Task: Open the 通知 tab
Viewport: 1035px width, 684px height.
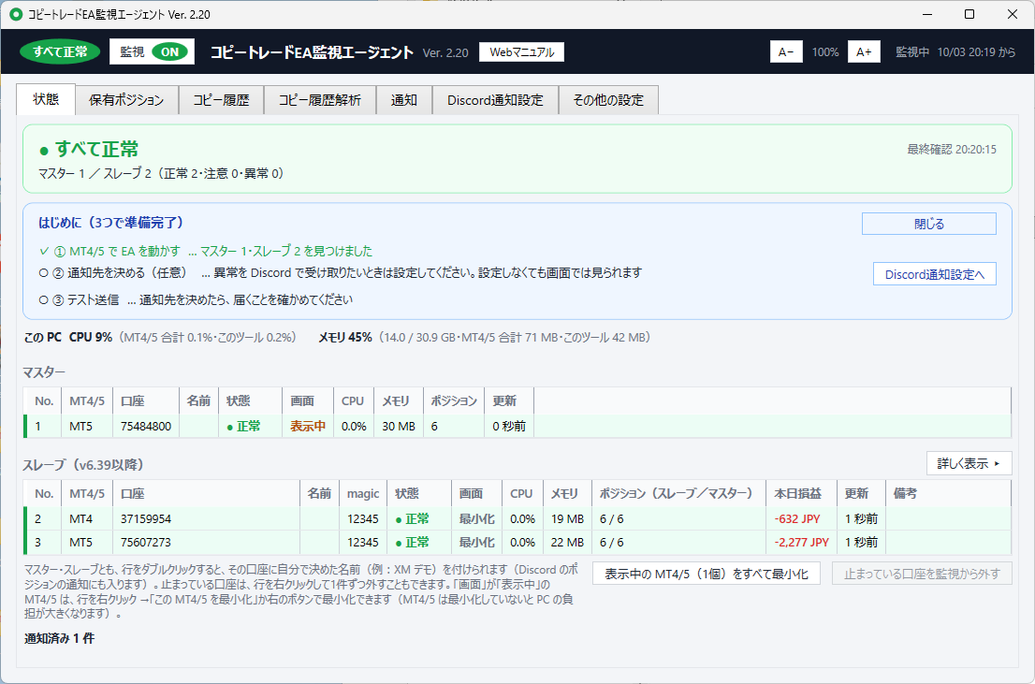Action: point(404,100)
